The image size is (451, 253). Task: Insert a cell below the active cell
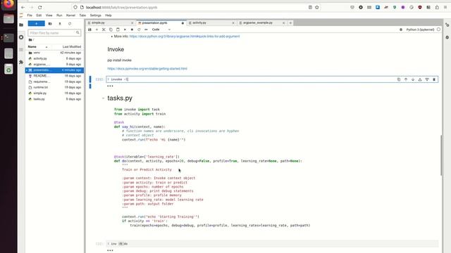427,79
